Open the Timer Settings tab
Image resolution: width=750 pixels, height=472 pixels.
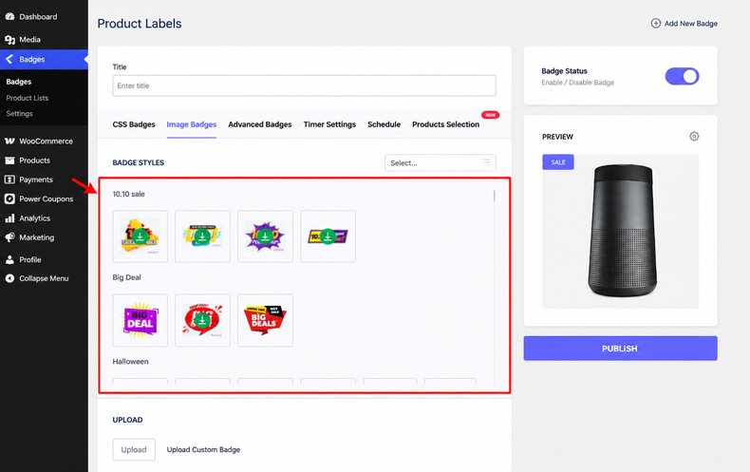pyautogui.click(x=329, y=124)
